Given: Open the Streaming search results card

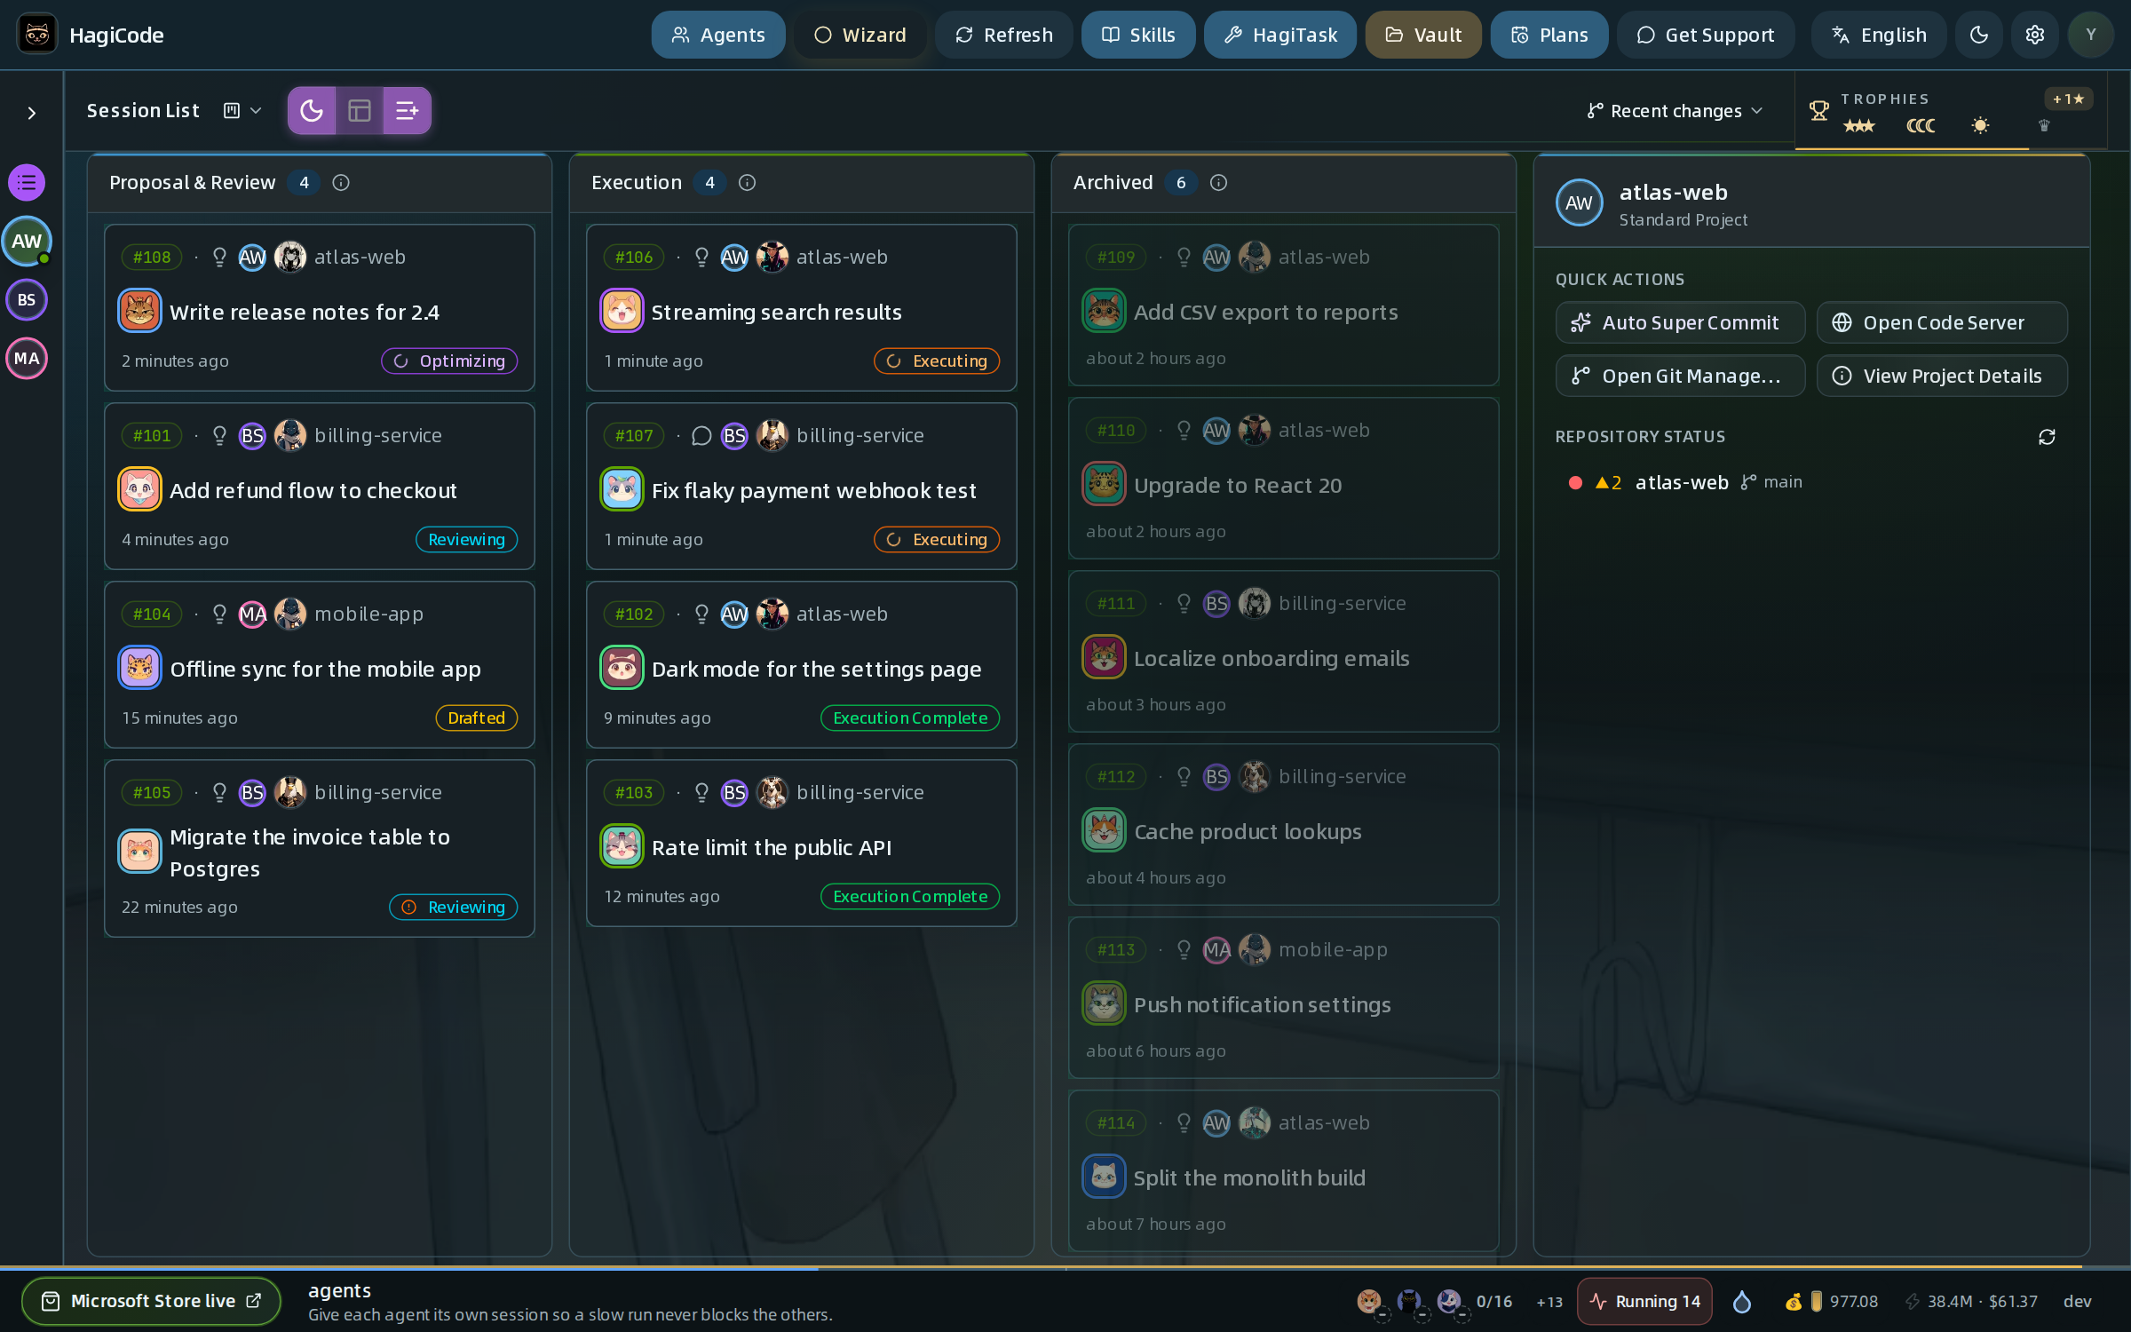Looking at the screenshot, I should point(801,308).
